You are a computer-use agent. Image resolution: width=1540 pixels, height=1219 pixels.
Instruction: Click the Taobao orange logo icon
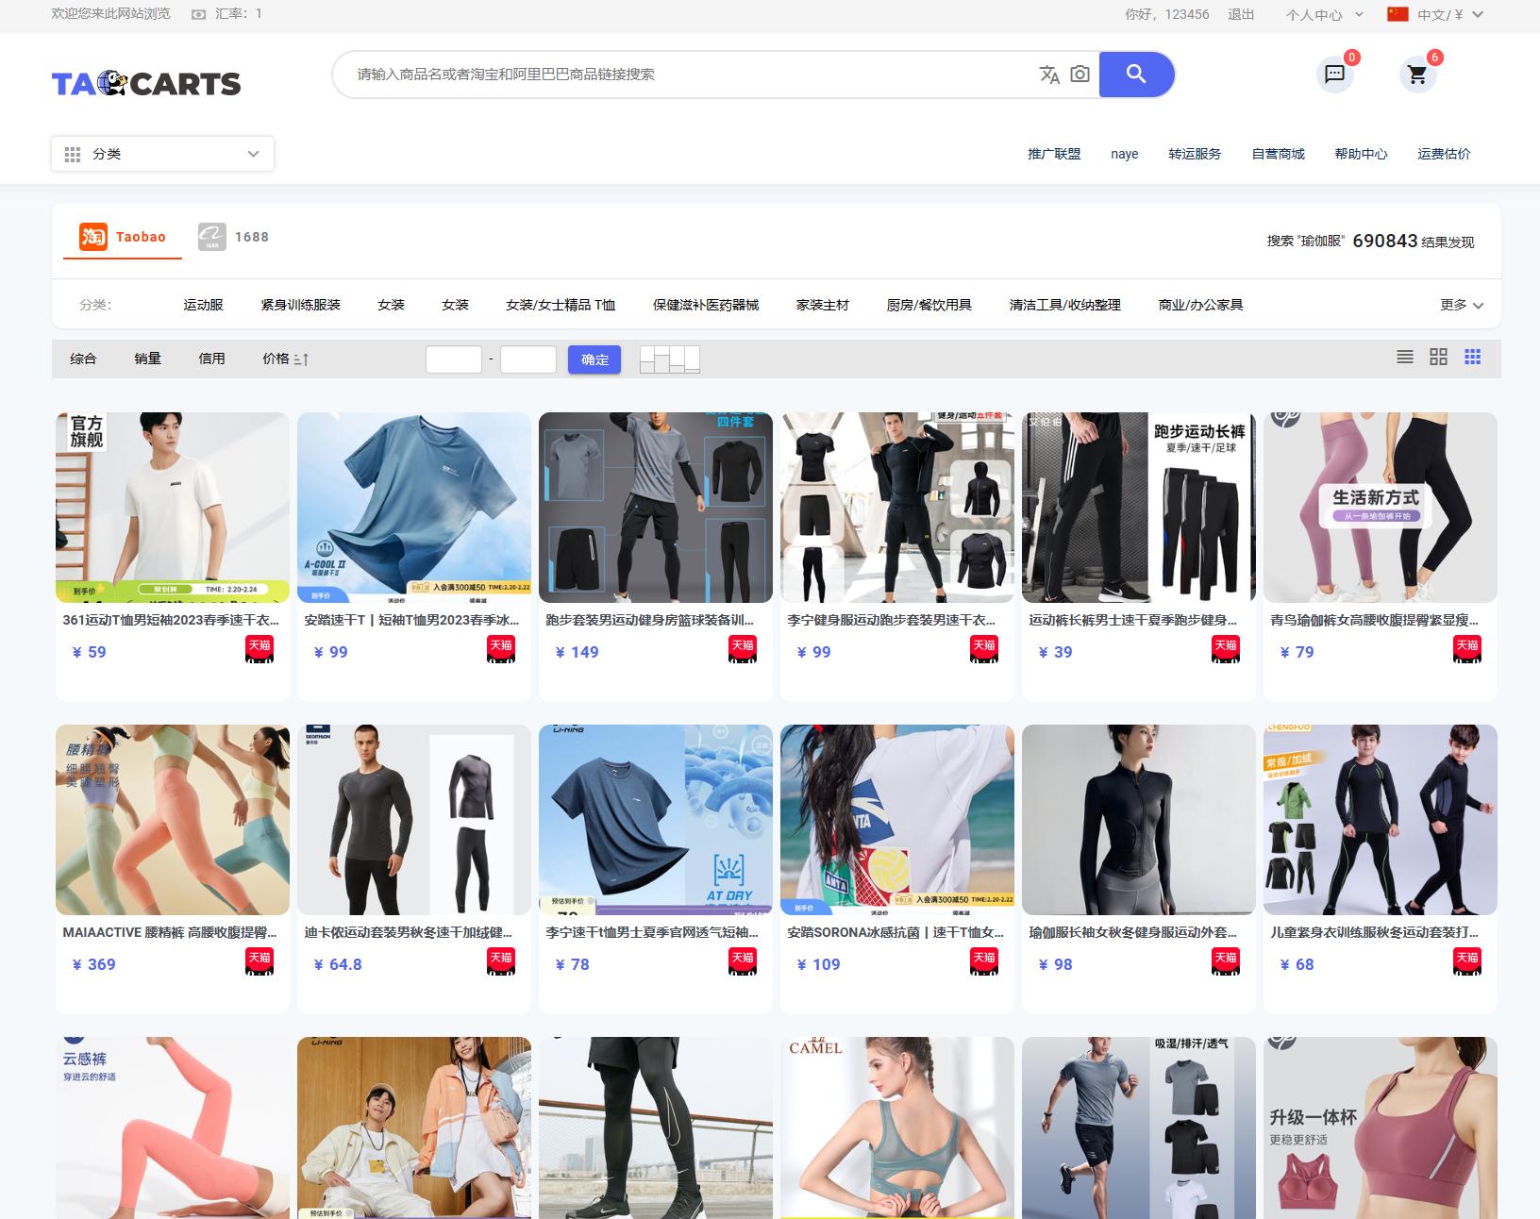point(93,237)
